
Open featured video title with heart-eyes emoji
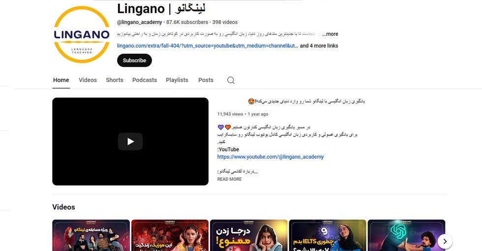[306, 101]
